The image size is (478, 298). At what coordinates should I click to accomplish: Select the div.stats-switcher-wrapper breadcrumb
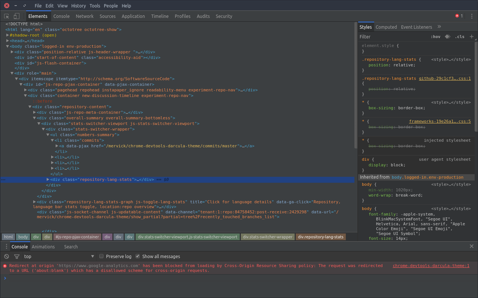(267, 237)
